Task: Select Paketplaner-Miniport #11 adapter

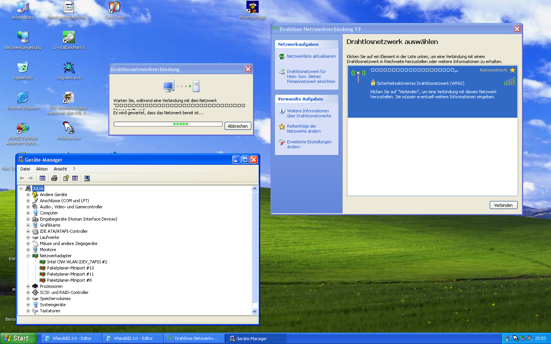Action: (70, 274)
